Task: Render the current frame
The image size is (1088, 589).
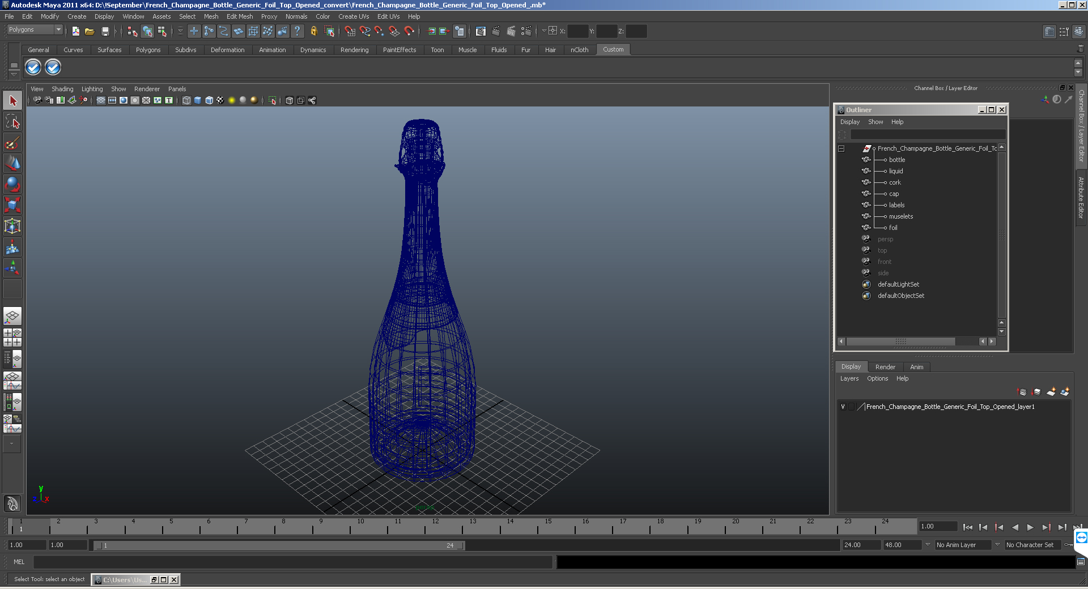Action: tap(496, 31)
